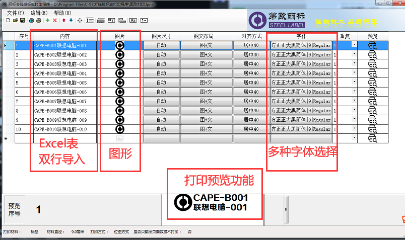
Task: Click the image-text layout toolbar icon
Action: [111, 21]
